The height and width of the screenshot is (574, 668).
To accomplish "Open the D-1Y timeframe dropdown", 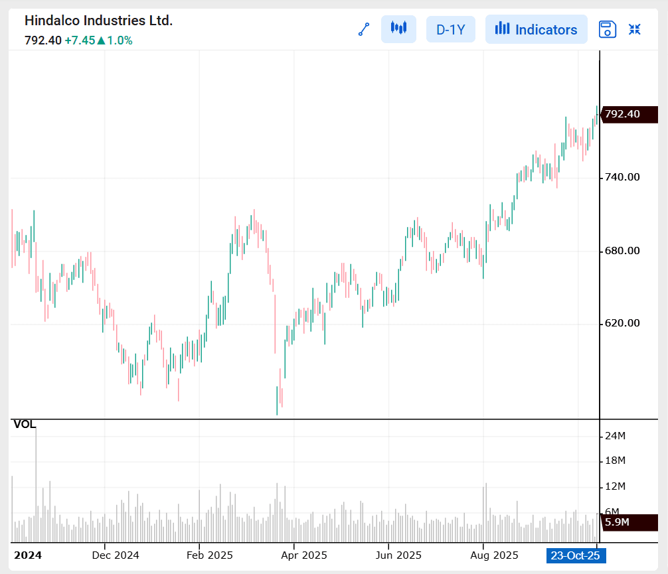I will click(451, 29).
